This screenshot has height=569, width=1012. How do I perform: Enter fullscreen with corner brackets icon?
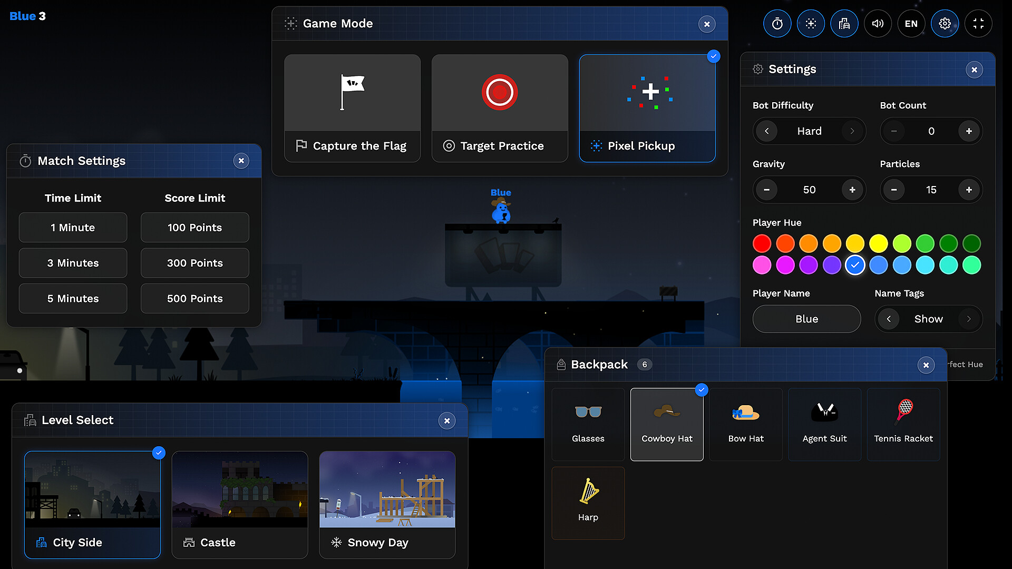point(978,24)
